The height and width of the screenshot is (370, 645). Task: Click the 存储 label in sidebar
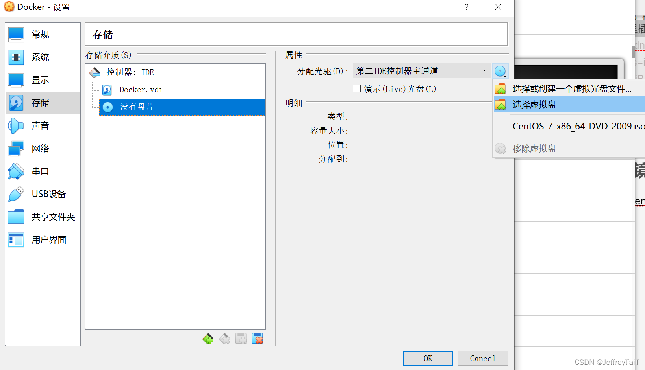40,103
